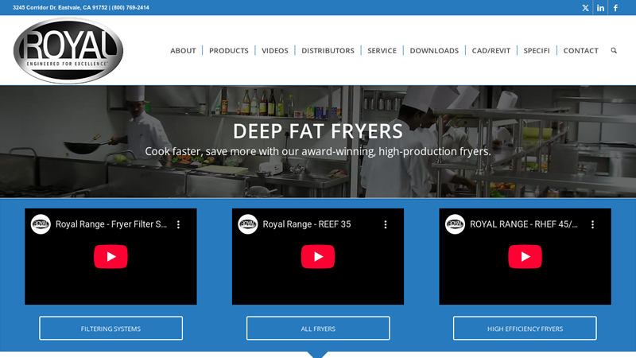Image resolution: width=636 pixels, height=358 pixels.
Task: Open the Products menu
Action: [229, 51]
